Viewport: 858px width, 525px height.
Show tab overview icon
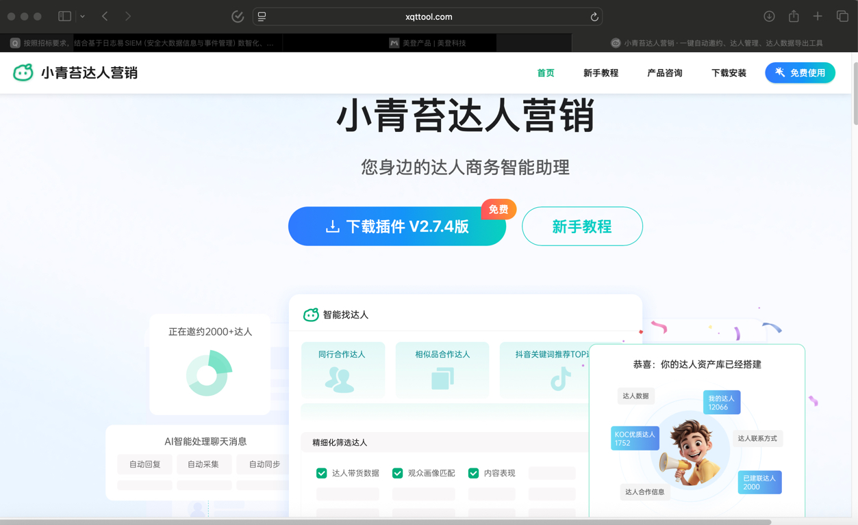point(842,16)
